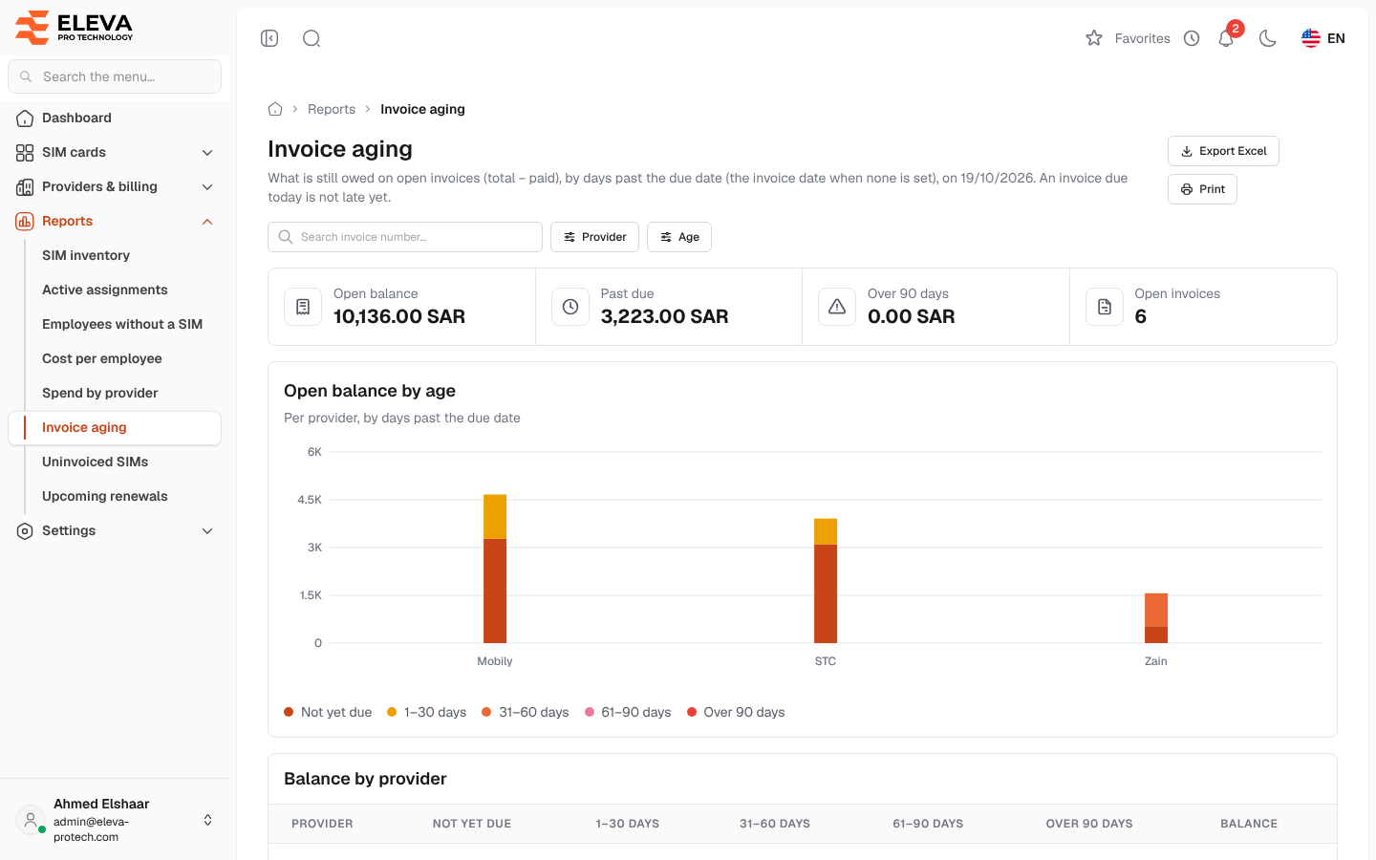Toggle Over 90 days legend item
This screenshot has width=1376, height=860.
[x=736, y=712]
